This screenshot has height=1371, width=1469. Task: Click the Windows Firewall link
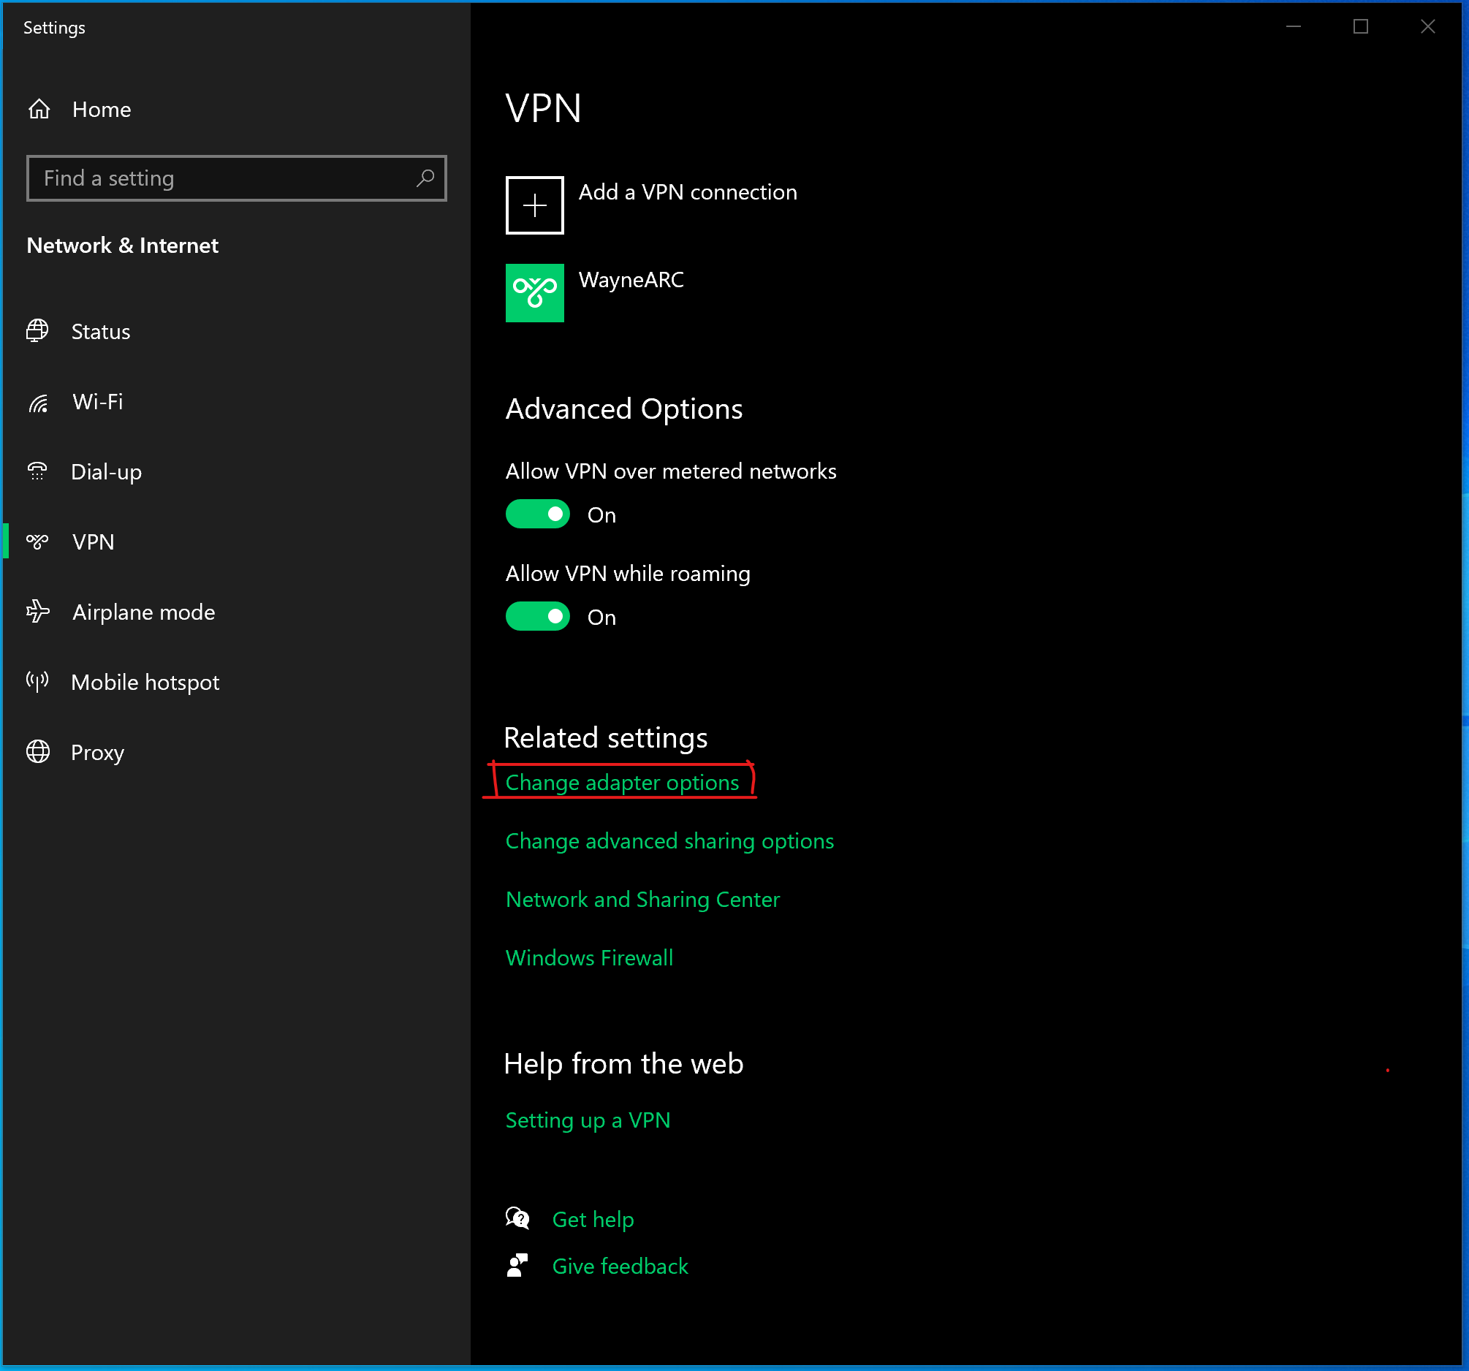point(589,958)
